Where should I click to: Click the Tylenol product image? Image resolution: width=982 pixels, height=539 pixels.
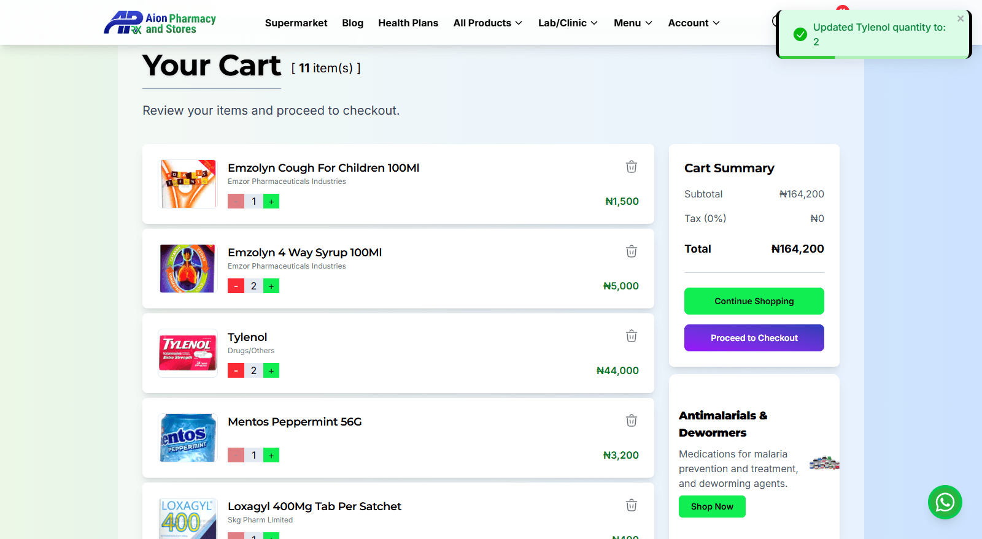(x=188, y=353)
